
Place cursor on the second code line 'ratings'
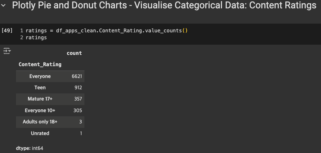coord(36,37)
